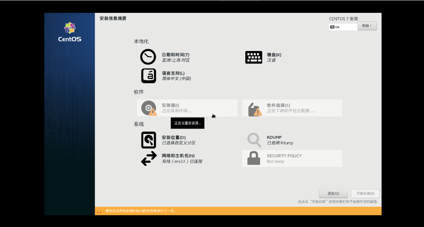
Task: Open 网络和主机名(N) settings
Action: (178, 156)
